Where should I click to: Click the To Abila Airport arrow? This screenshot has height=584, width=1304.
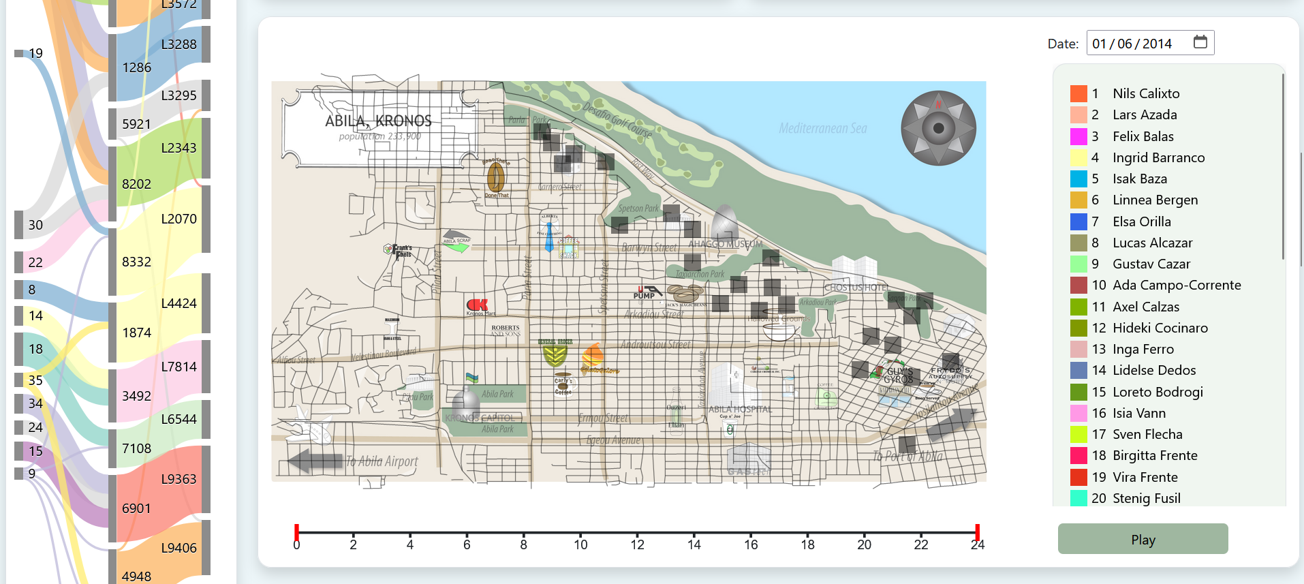315,461
